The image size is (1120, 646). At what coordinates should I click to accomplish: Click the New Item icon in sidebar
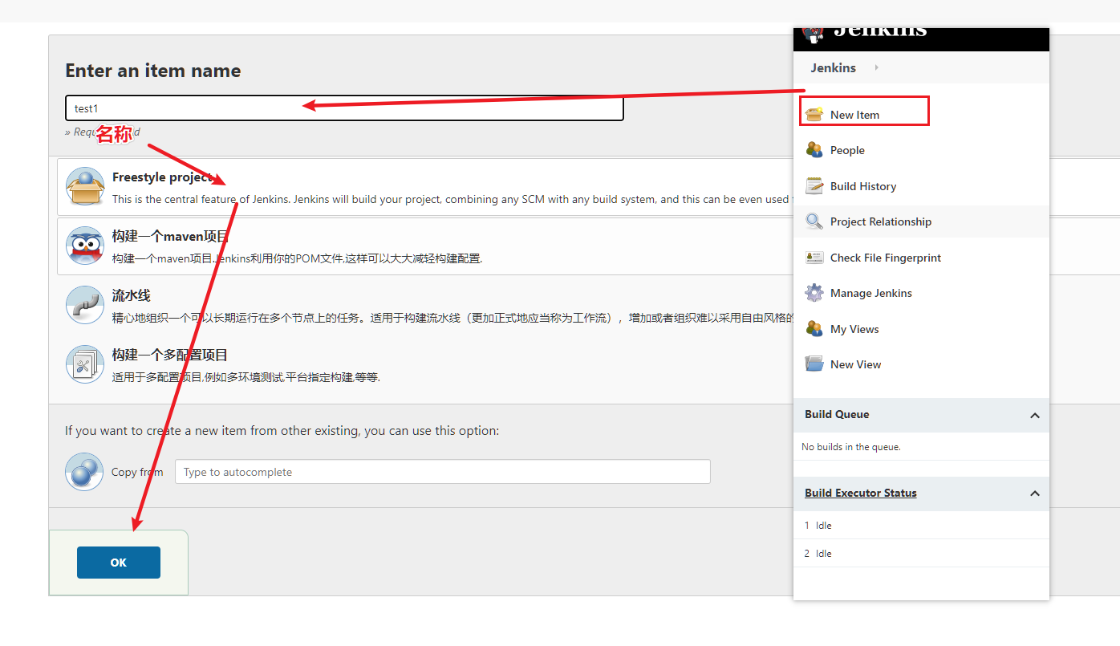(814, 114)
